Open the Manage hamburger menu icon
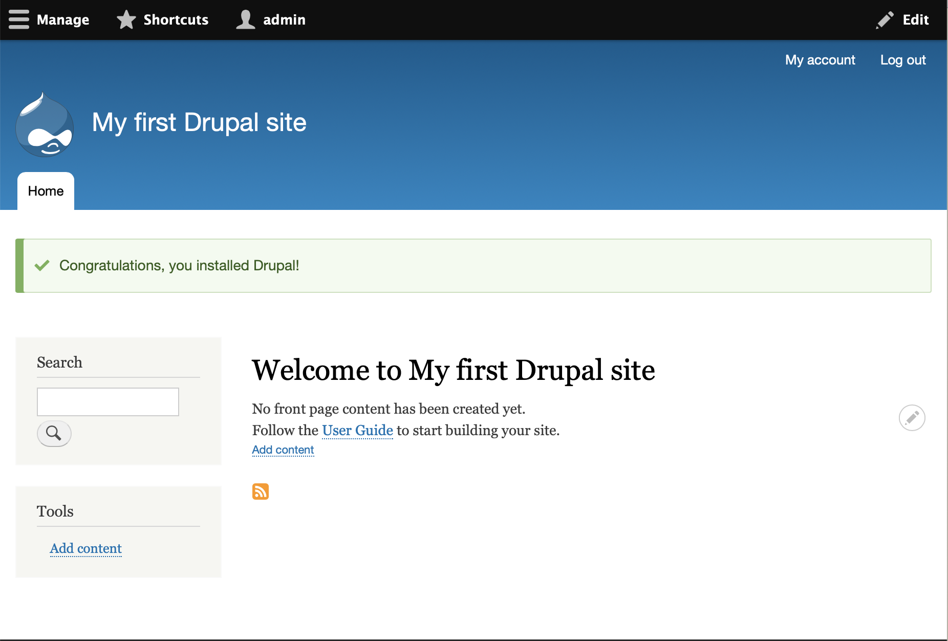This screenshot has width=948, height=641. pyautogui.click(x=19, y=19)
